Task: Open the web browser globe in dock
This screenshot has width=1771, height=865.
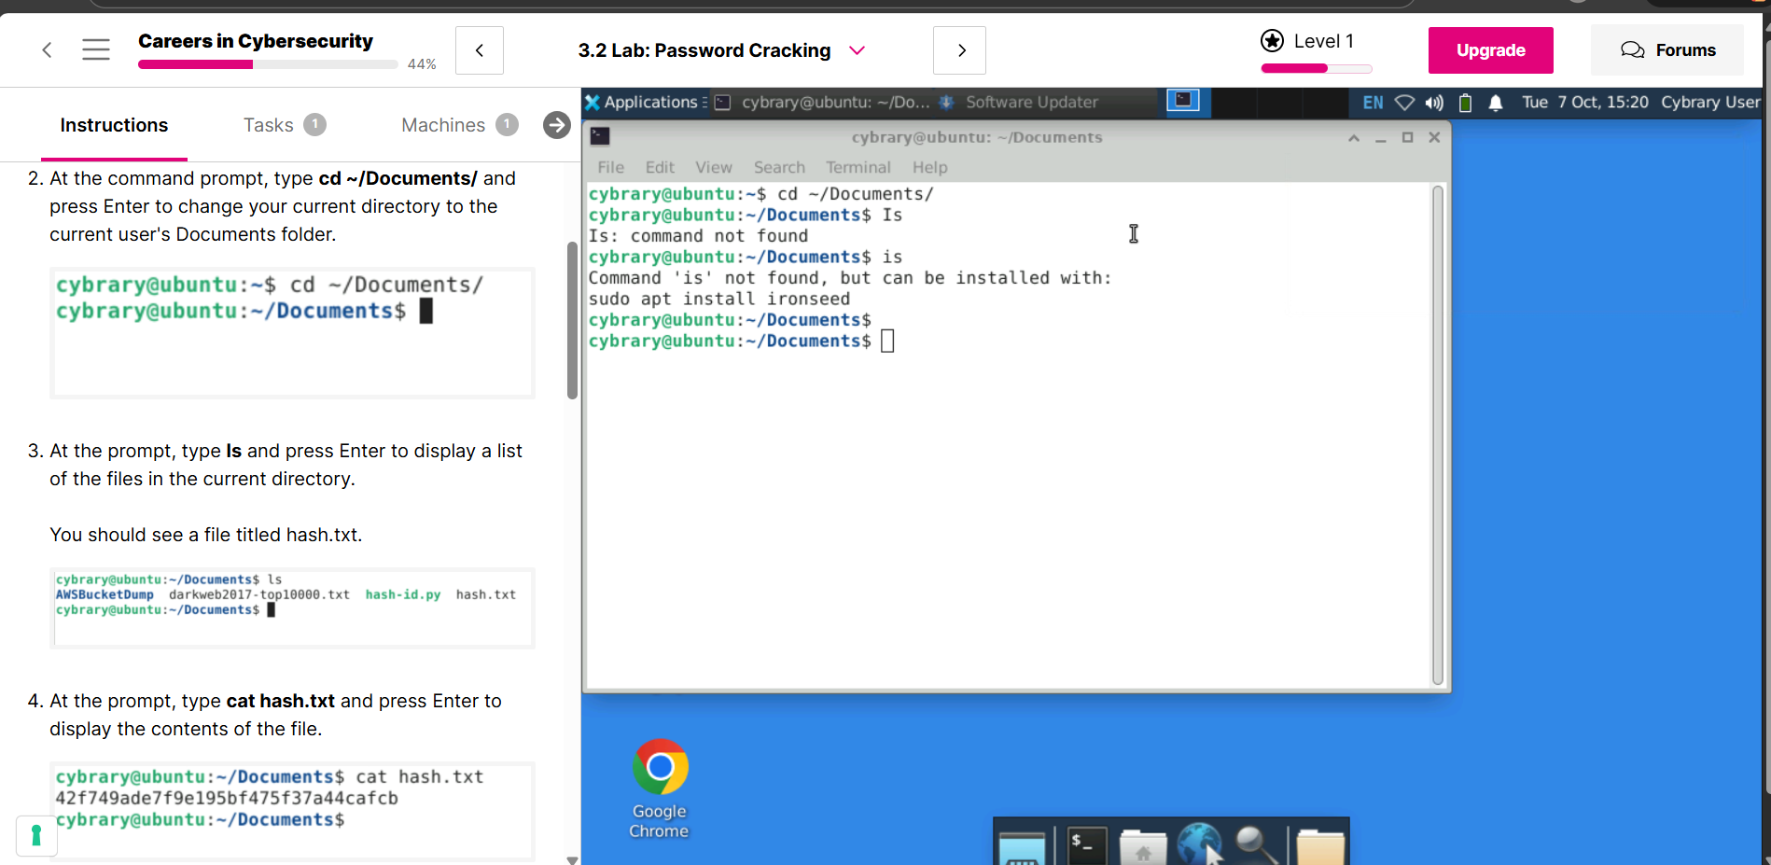Action: pyautogui.click(x=1199, y=844)
